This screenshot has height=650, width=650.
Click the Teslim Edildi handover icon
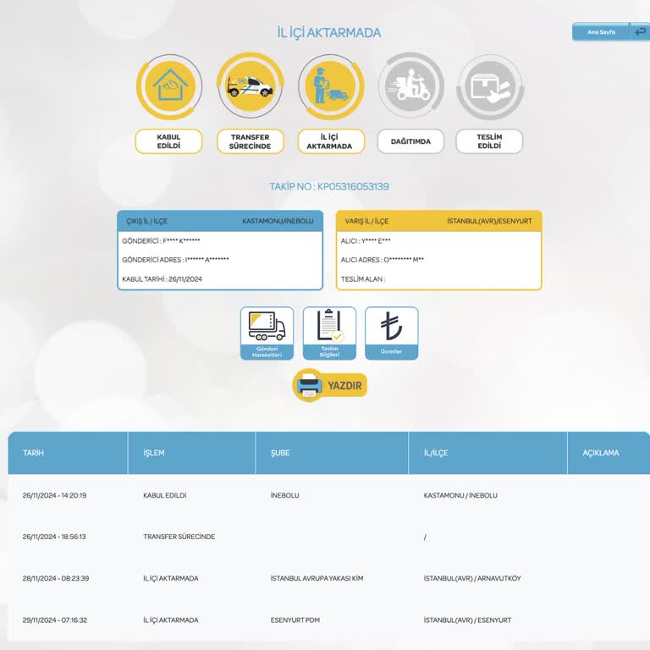[x=490, y=86]
